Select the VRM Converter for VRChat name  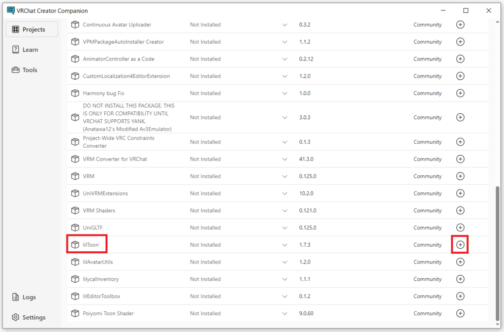[x=115, y=159]
